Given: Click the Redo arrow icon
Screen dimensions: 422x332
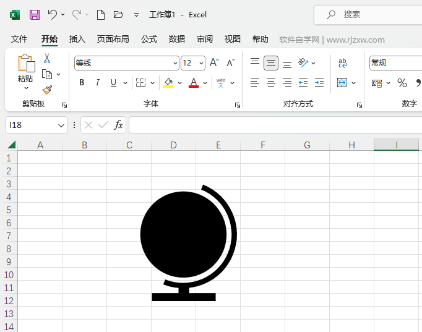Looking at the screenshot, I should (x=77, y=14).
